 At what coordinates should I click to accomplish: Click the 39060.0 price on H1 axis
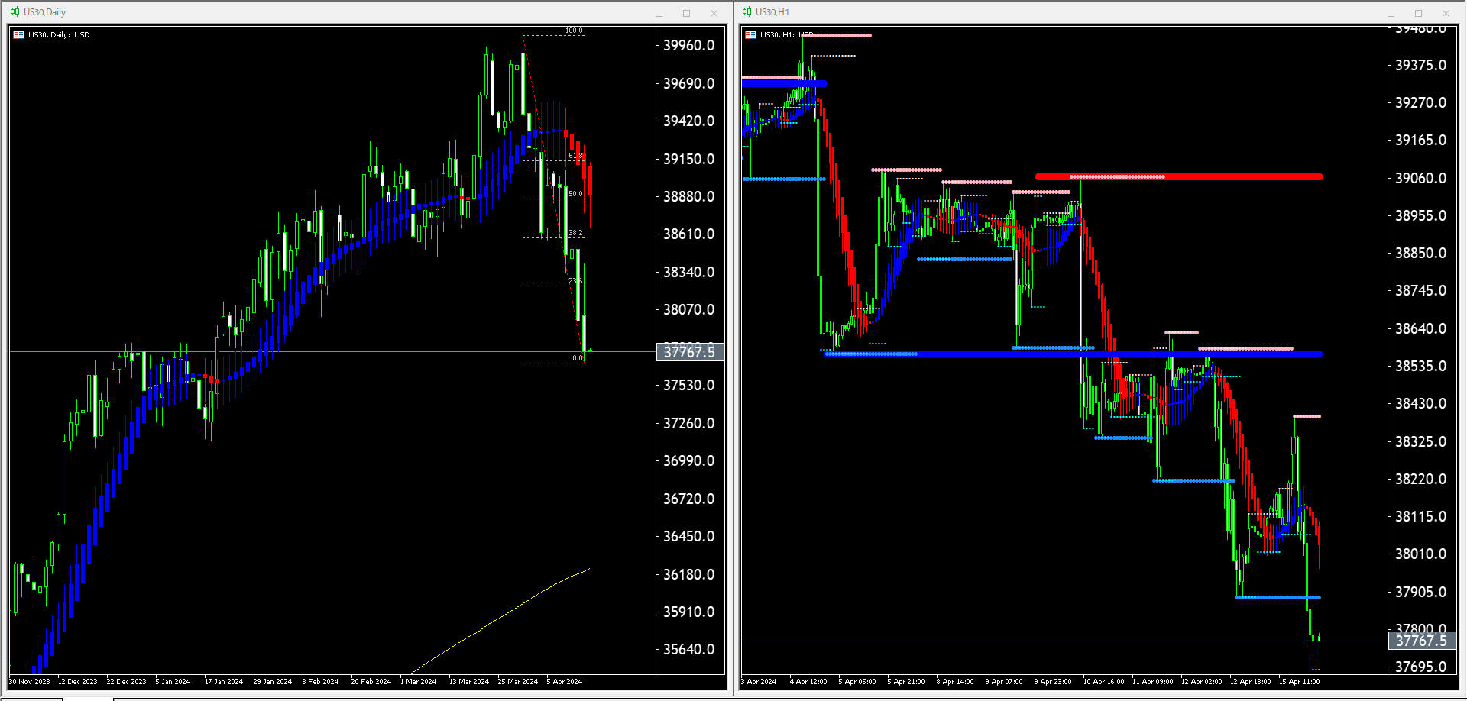point(1421,178)
